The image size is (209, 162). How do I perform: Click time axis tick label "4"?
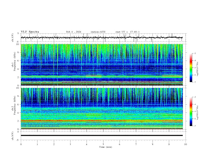87,144
